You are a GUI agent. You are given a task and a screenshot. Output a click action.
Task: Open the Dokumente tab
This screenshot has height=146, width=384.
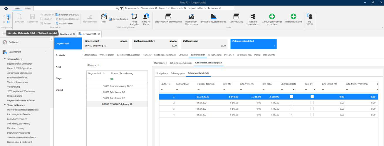click(269, 55)
